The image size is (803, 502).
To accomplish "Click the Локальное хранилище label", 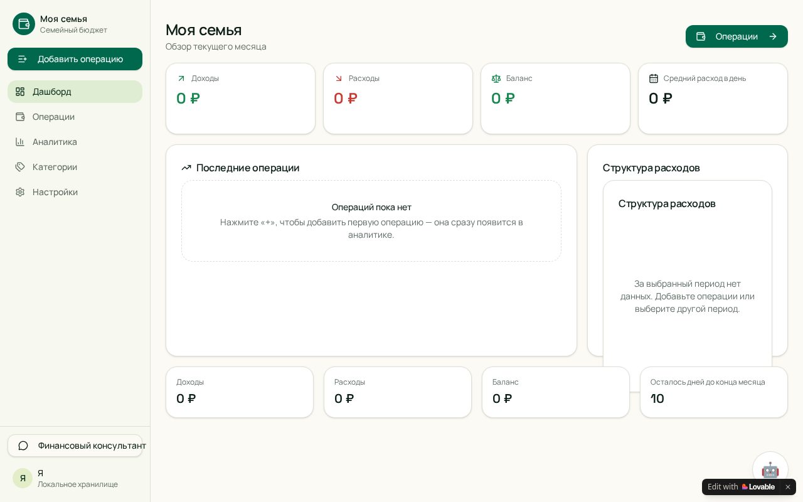I will [78, 484].
